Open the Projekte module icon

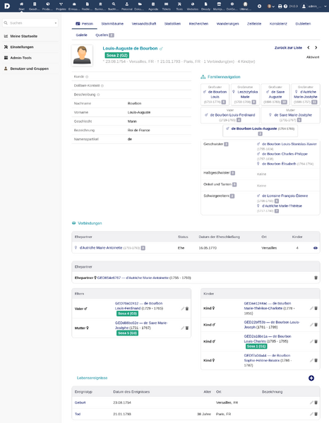point(61,6)
